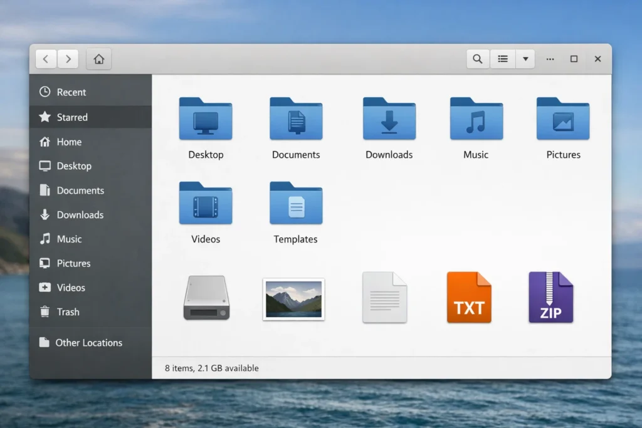Click the home icon in the toolbar
Viewport: 642px width, 428px height.
pyautogui.click(x=98, y=59)
